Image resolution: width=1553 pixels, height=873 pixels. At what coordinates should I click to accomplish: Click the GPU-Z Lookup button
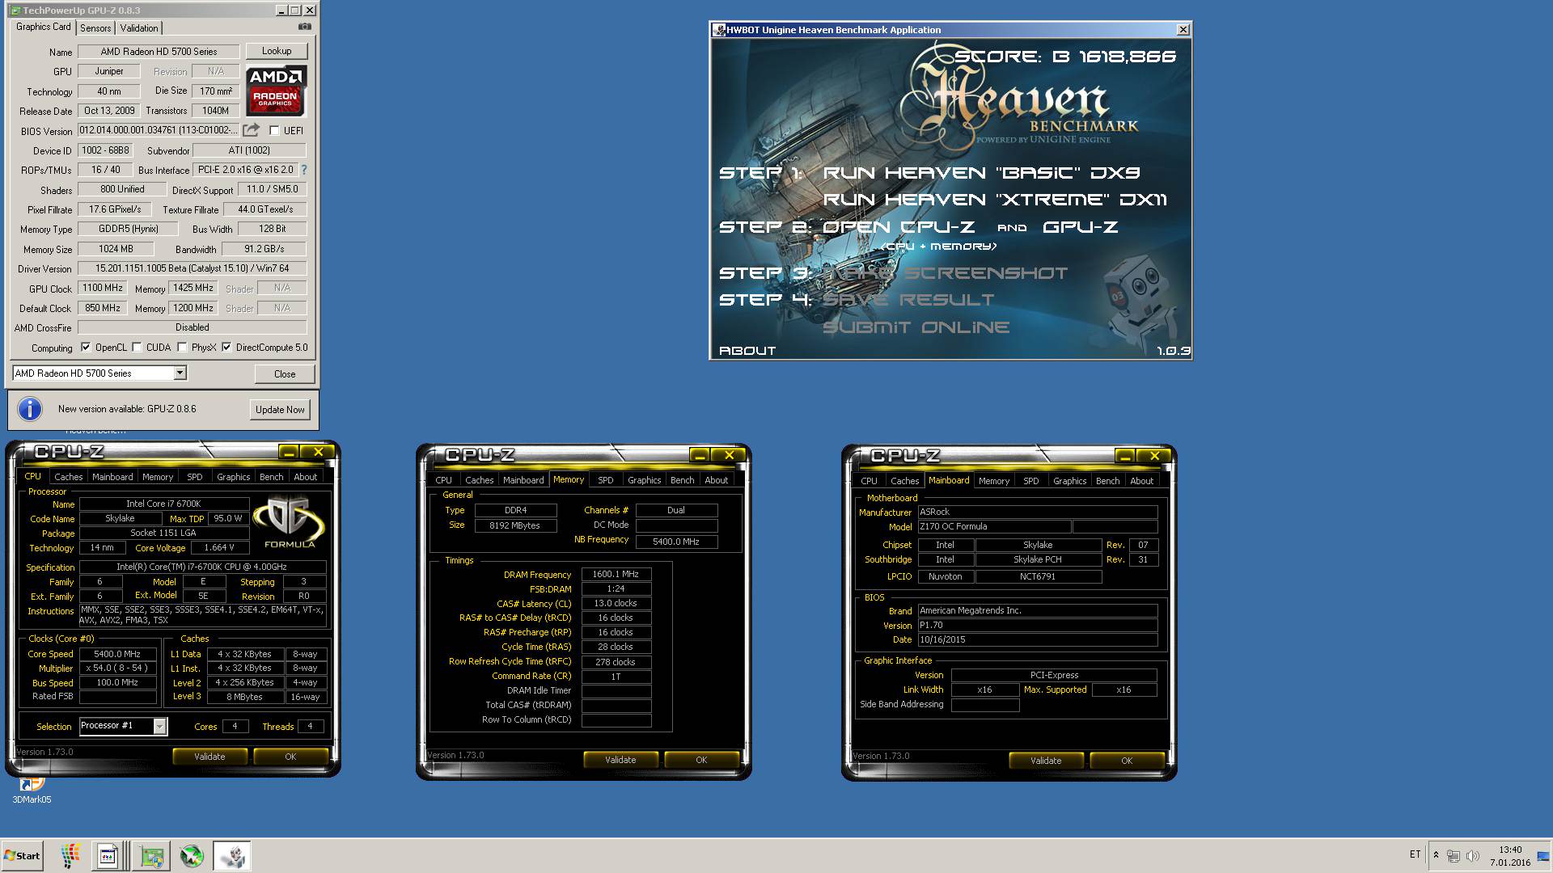[277, 51]
